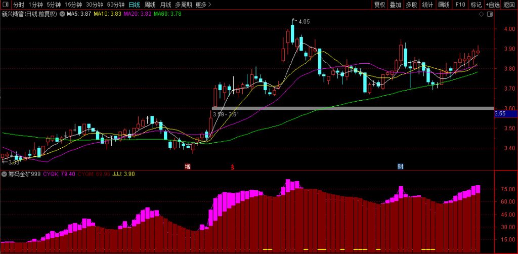Click the 3.55 price label on axis
The width and height of the screenshot is (518, 254).
click(x=499, y=114)
